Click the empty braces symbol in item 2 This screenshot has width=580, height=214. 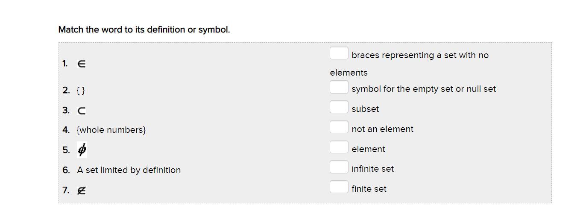[x=81, y=91]
